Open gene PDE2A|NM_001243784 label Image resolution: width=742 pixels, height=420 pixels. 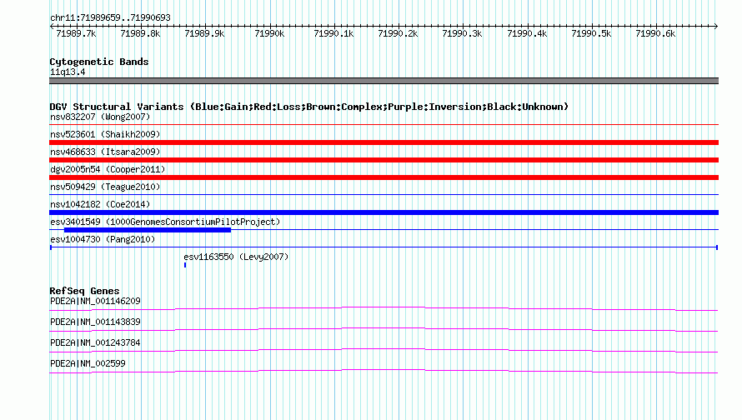click(x=95, y=342)
